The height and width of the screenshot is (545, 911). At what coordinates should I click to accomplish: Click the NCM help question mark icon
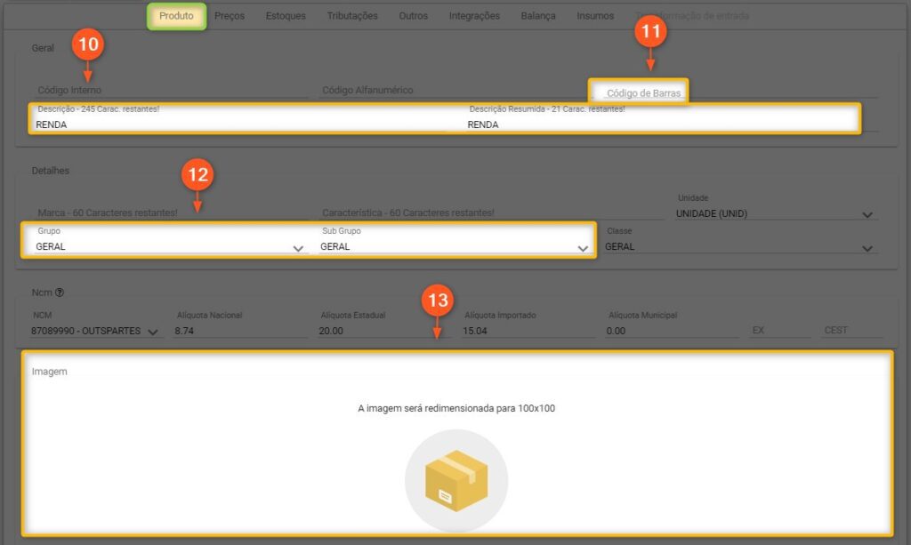pyautogui.click(x=60, y=293)
